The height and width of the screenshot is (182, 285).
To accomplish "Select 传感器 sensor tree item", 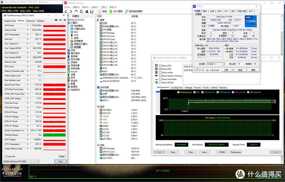I will point(76,47).
